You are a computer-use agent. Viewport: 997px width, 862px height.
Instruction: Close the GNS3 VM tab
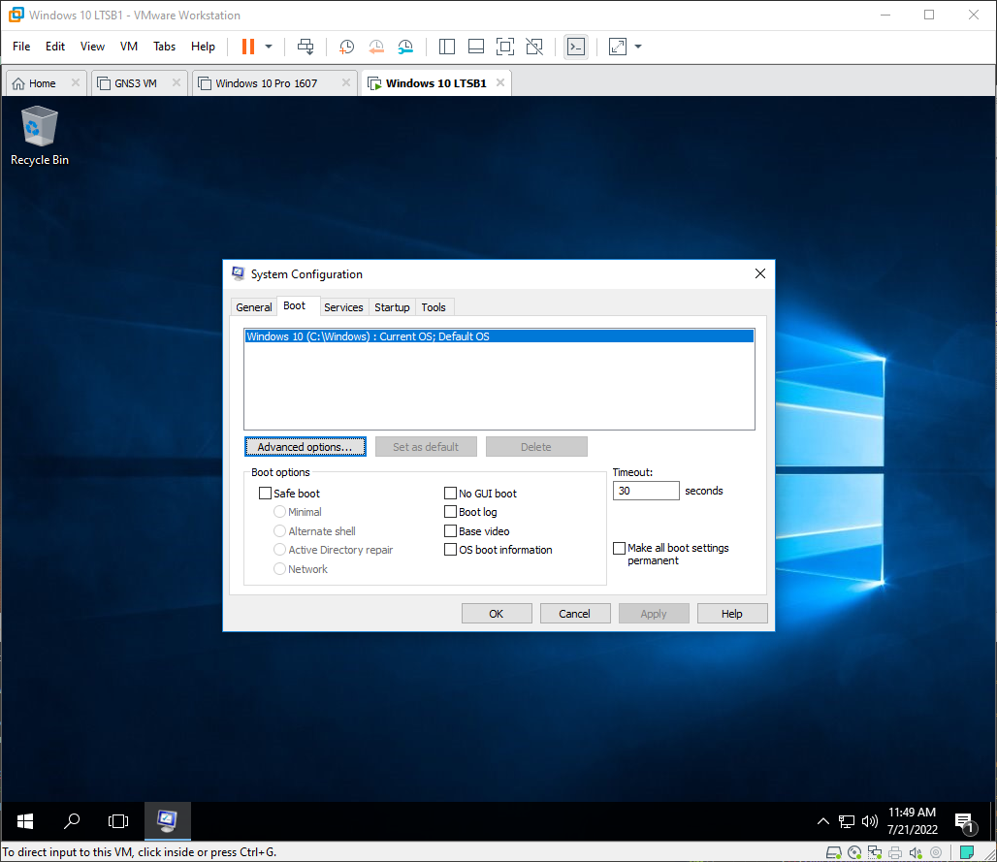[x=177, y=82]
